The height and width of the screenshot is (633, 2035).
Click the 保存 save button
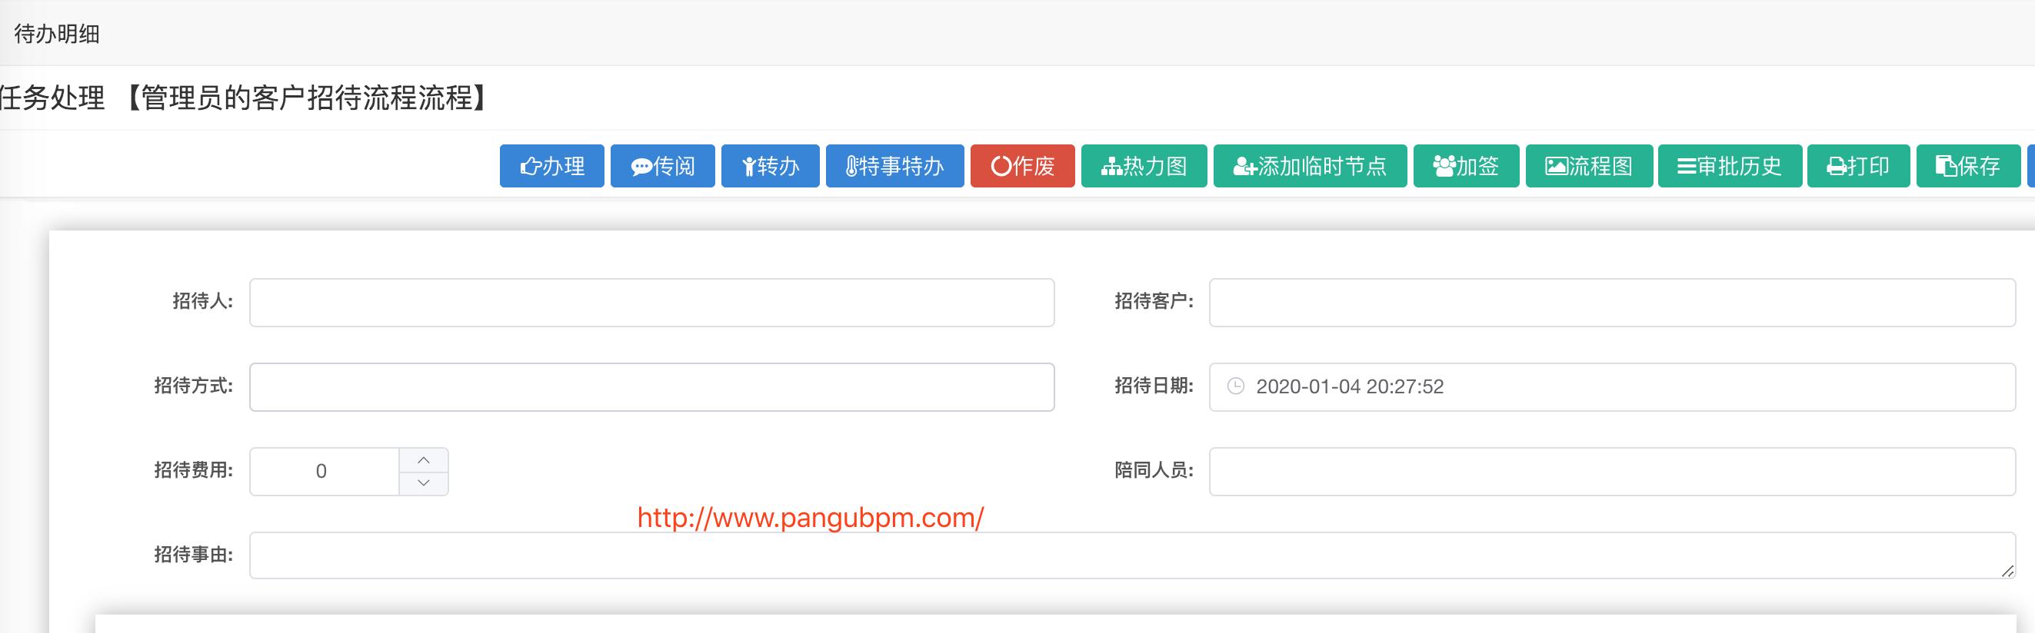(x=1969, y=166)
